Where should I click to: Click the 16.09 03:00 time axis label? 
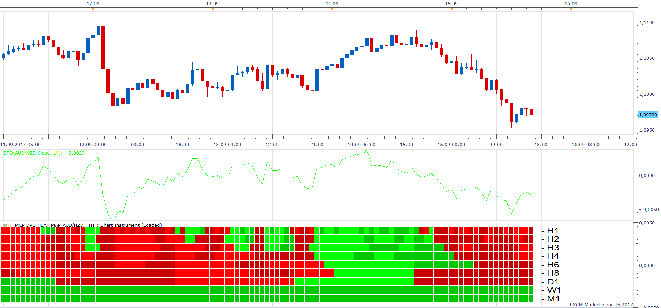[586, 144]
